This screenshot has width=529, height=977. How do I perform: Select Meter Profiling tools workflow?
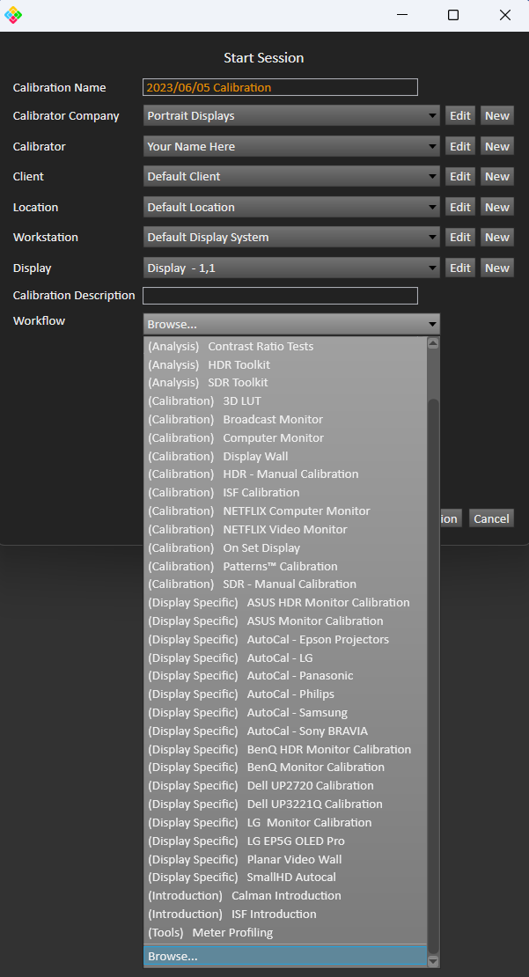click(285, 933)
